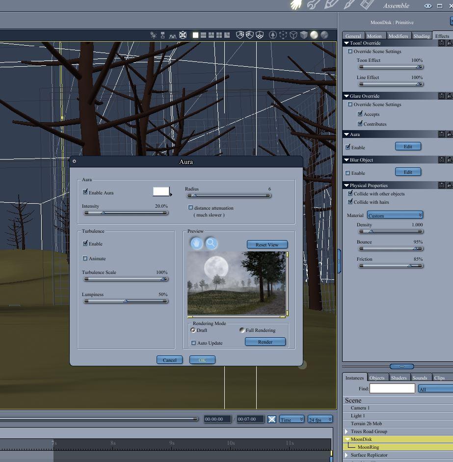
Task: Click the Find input field
Action: [392, 388]
